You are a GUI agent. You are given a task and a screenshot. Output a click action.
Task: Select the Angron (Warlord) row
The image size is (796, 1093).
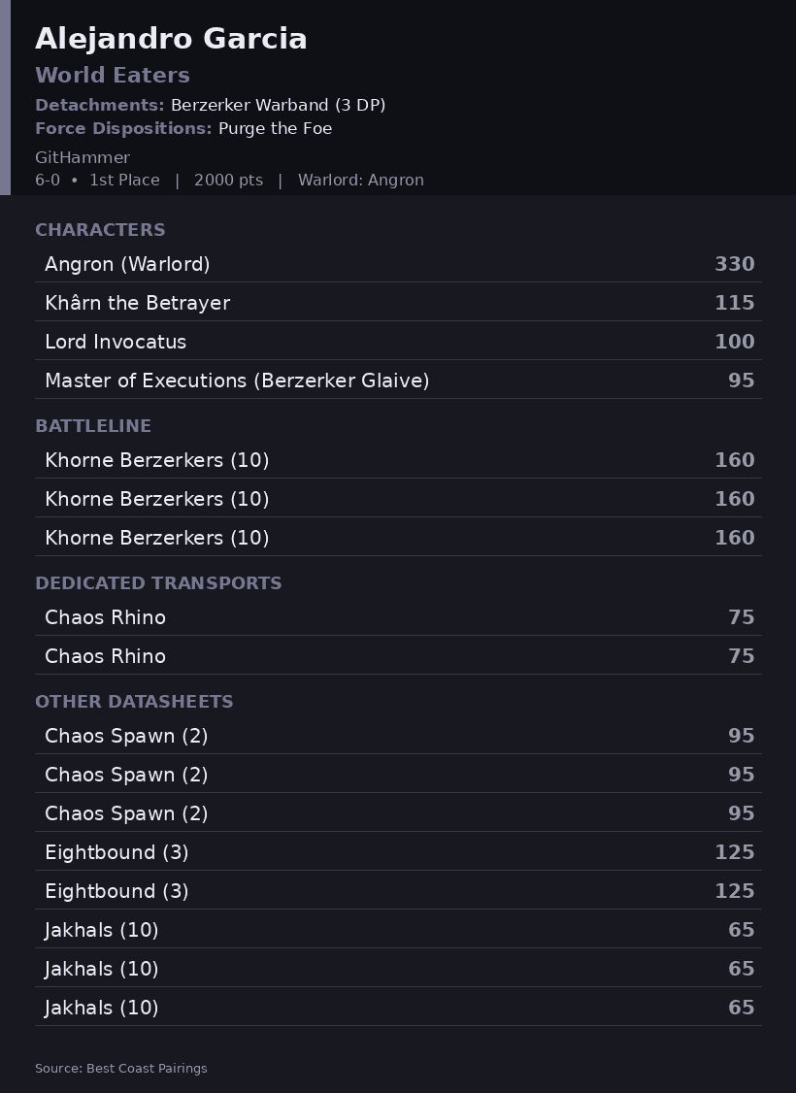coord(398,263)
